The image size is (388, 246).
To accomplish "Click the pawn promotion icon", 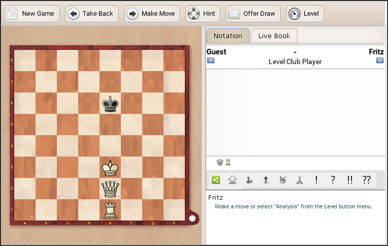I will [249, 179].
